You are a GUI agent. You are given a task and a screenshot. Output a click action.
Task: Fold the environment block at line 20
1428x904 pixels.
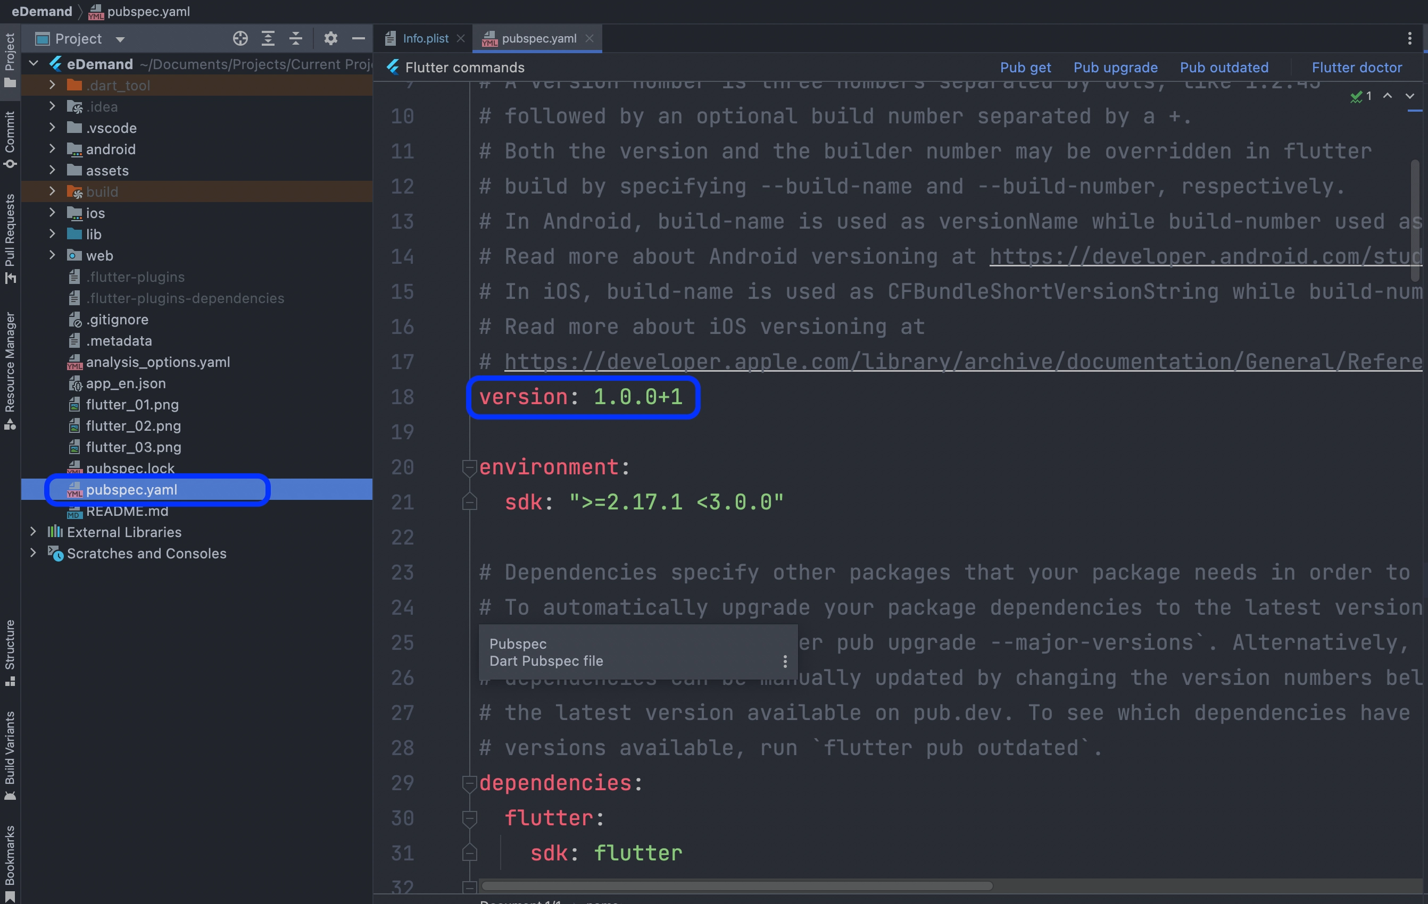tap(469, 468)
